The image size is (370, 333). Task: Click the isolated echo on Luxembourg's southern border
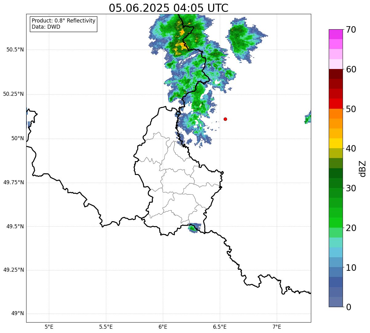(x=194, y=228)
